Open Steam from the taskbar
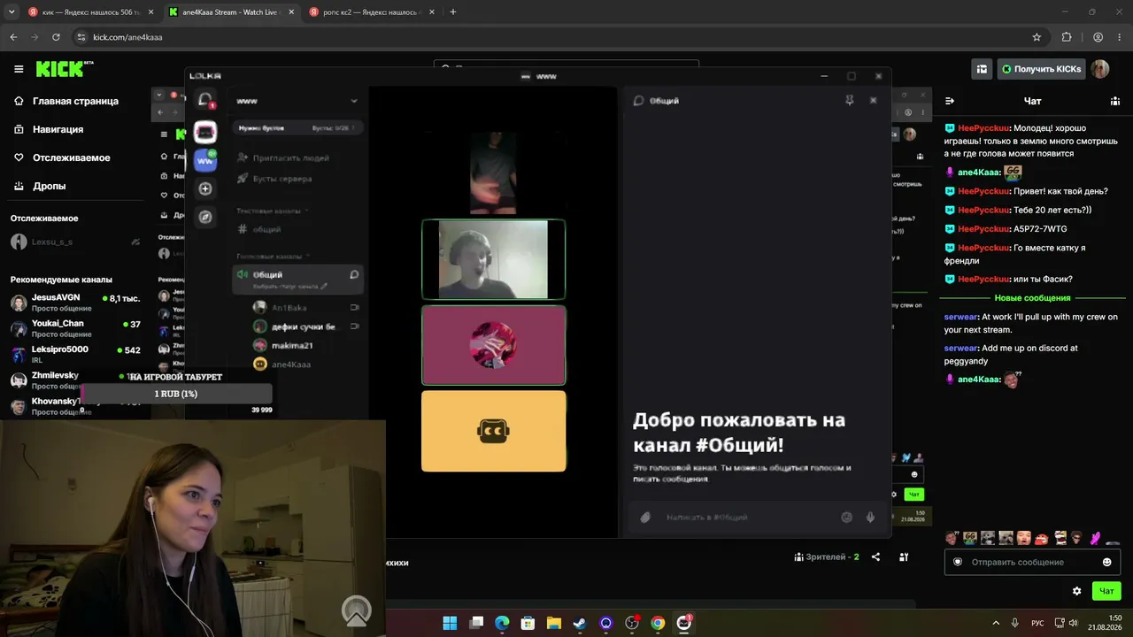Screen dimensions: 1133x637 coord(580,623)
